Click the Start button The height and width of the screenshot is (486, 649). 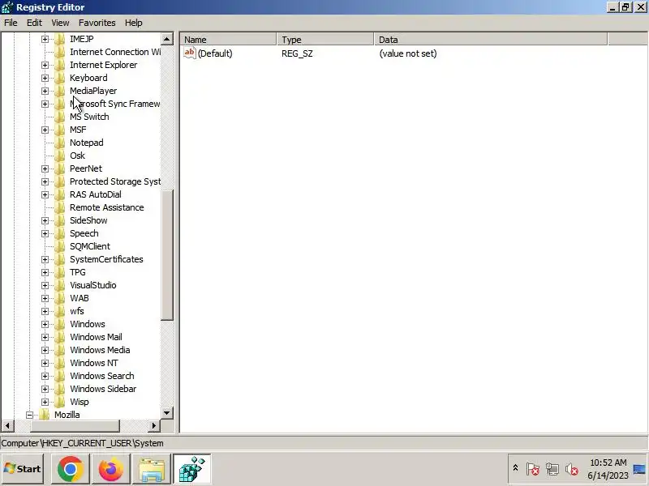23,469
